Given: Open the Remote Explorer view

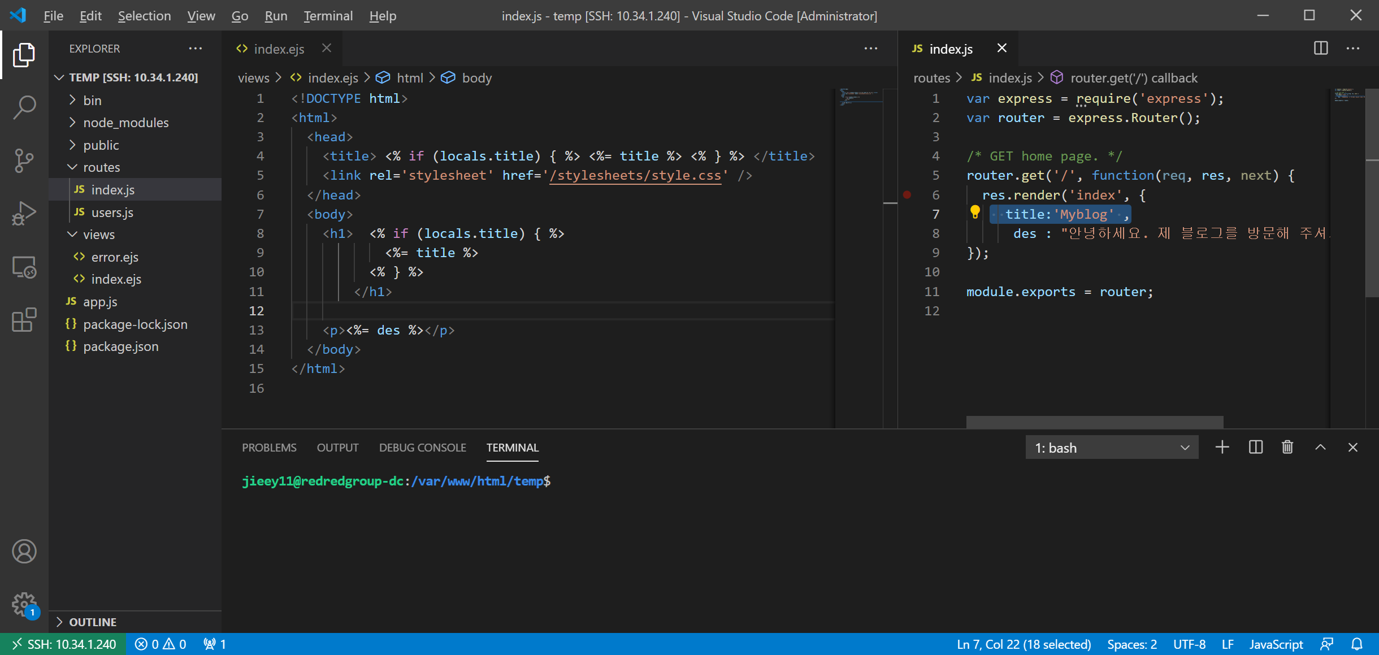Looking at the screenshot, I should tap(24, 267).
